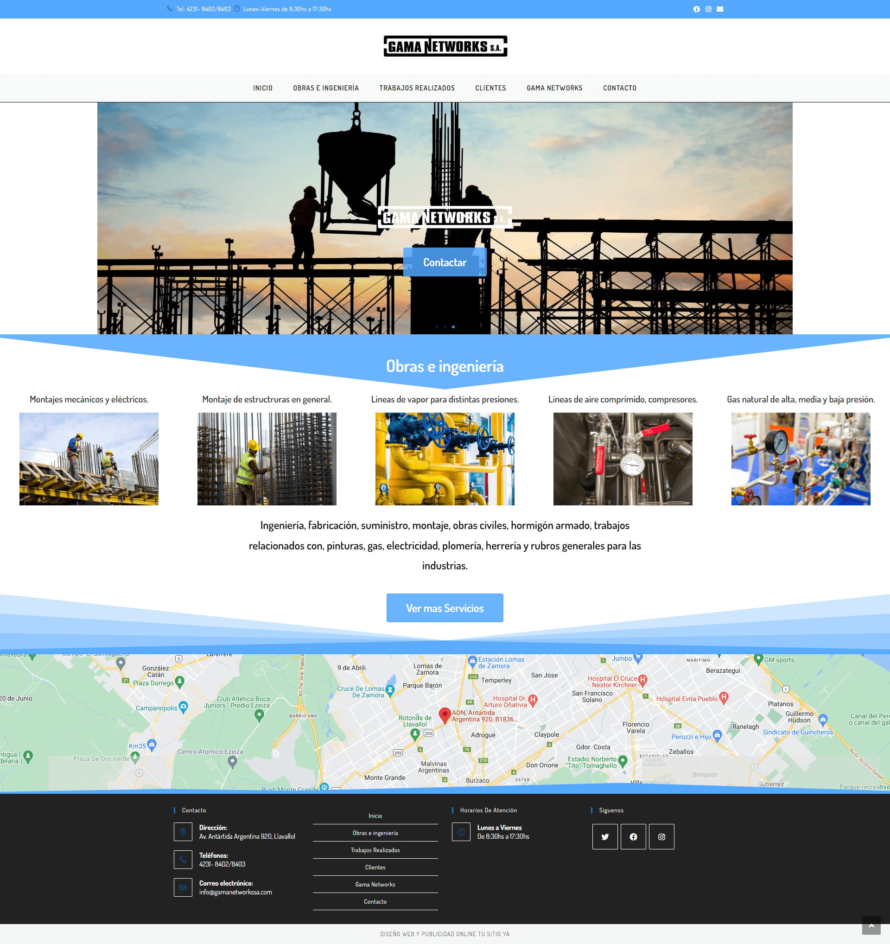Viewport: 890px width, 944px height.
Task: Click Perozzi e Hijo map marker
Action: click(x=717, y=735)
